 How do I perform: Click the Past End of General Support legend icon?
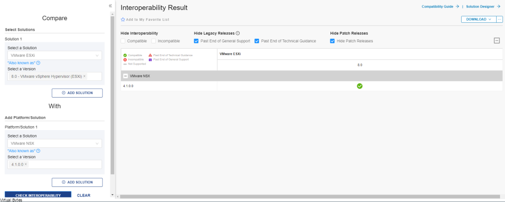(x=150, y=60)
